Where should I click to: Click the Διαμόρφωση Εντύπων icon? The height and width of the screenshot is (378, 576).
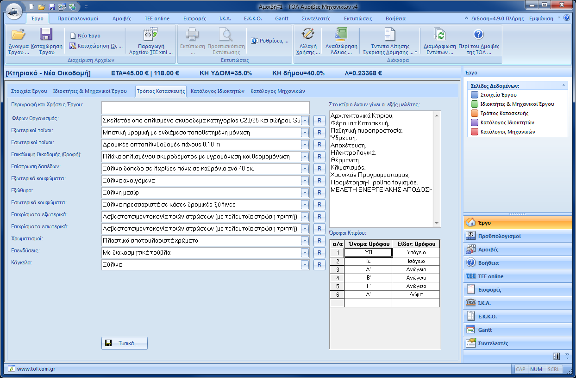click(x=439, y=34)
